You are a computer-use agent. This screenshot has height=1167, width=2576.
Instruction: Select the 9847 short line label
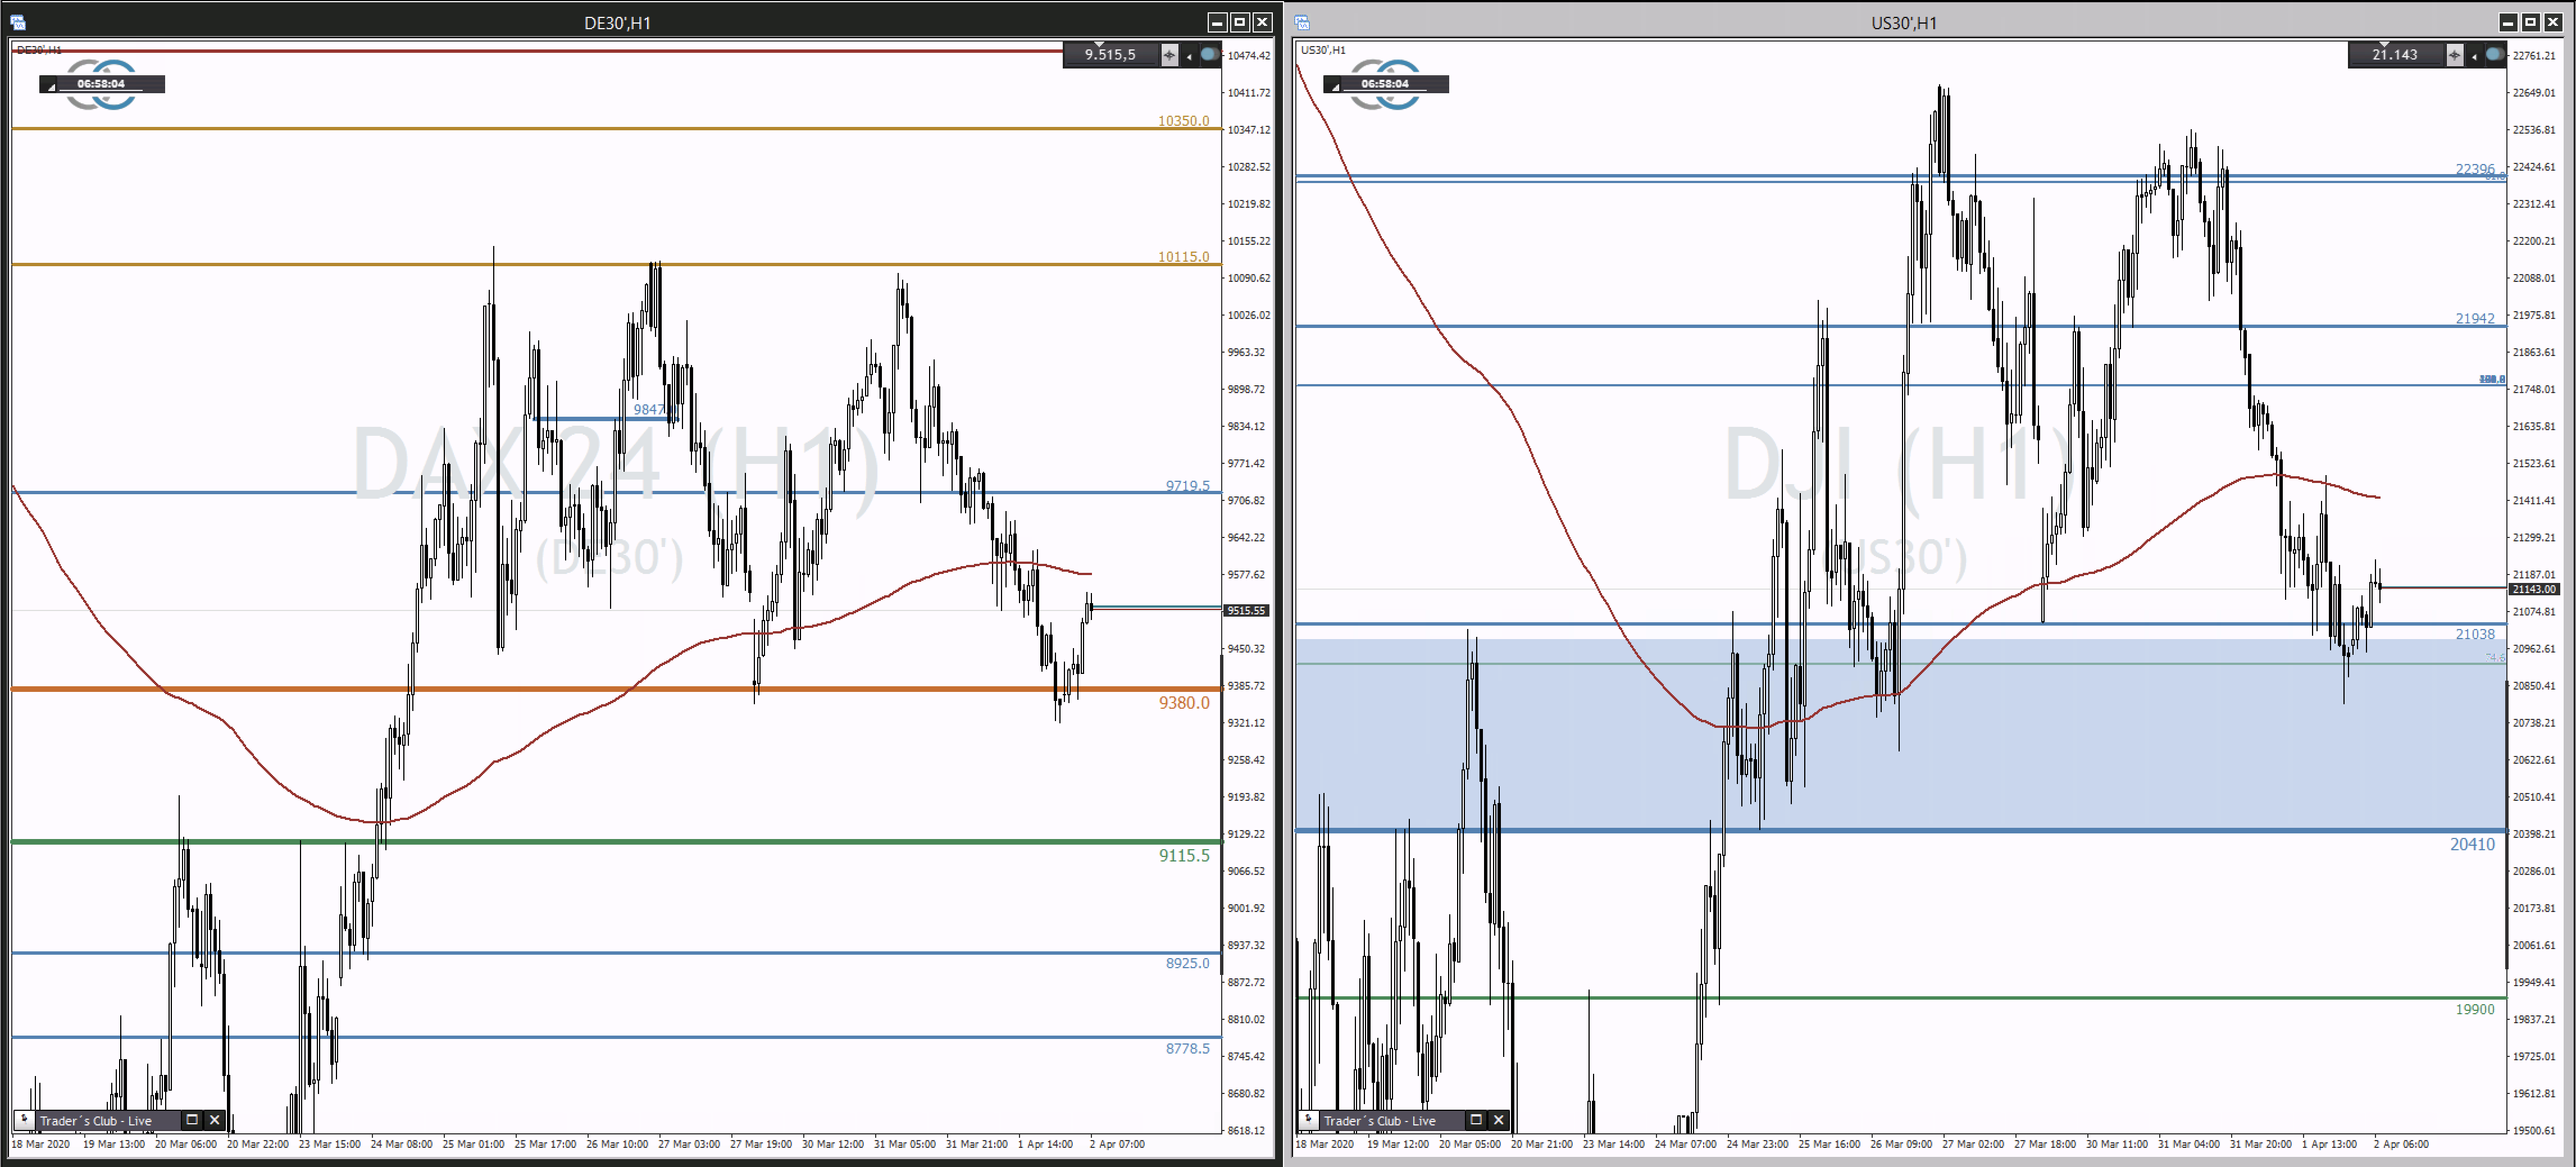point(648,409)
